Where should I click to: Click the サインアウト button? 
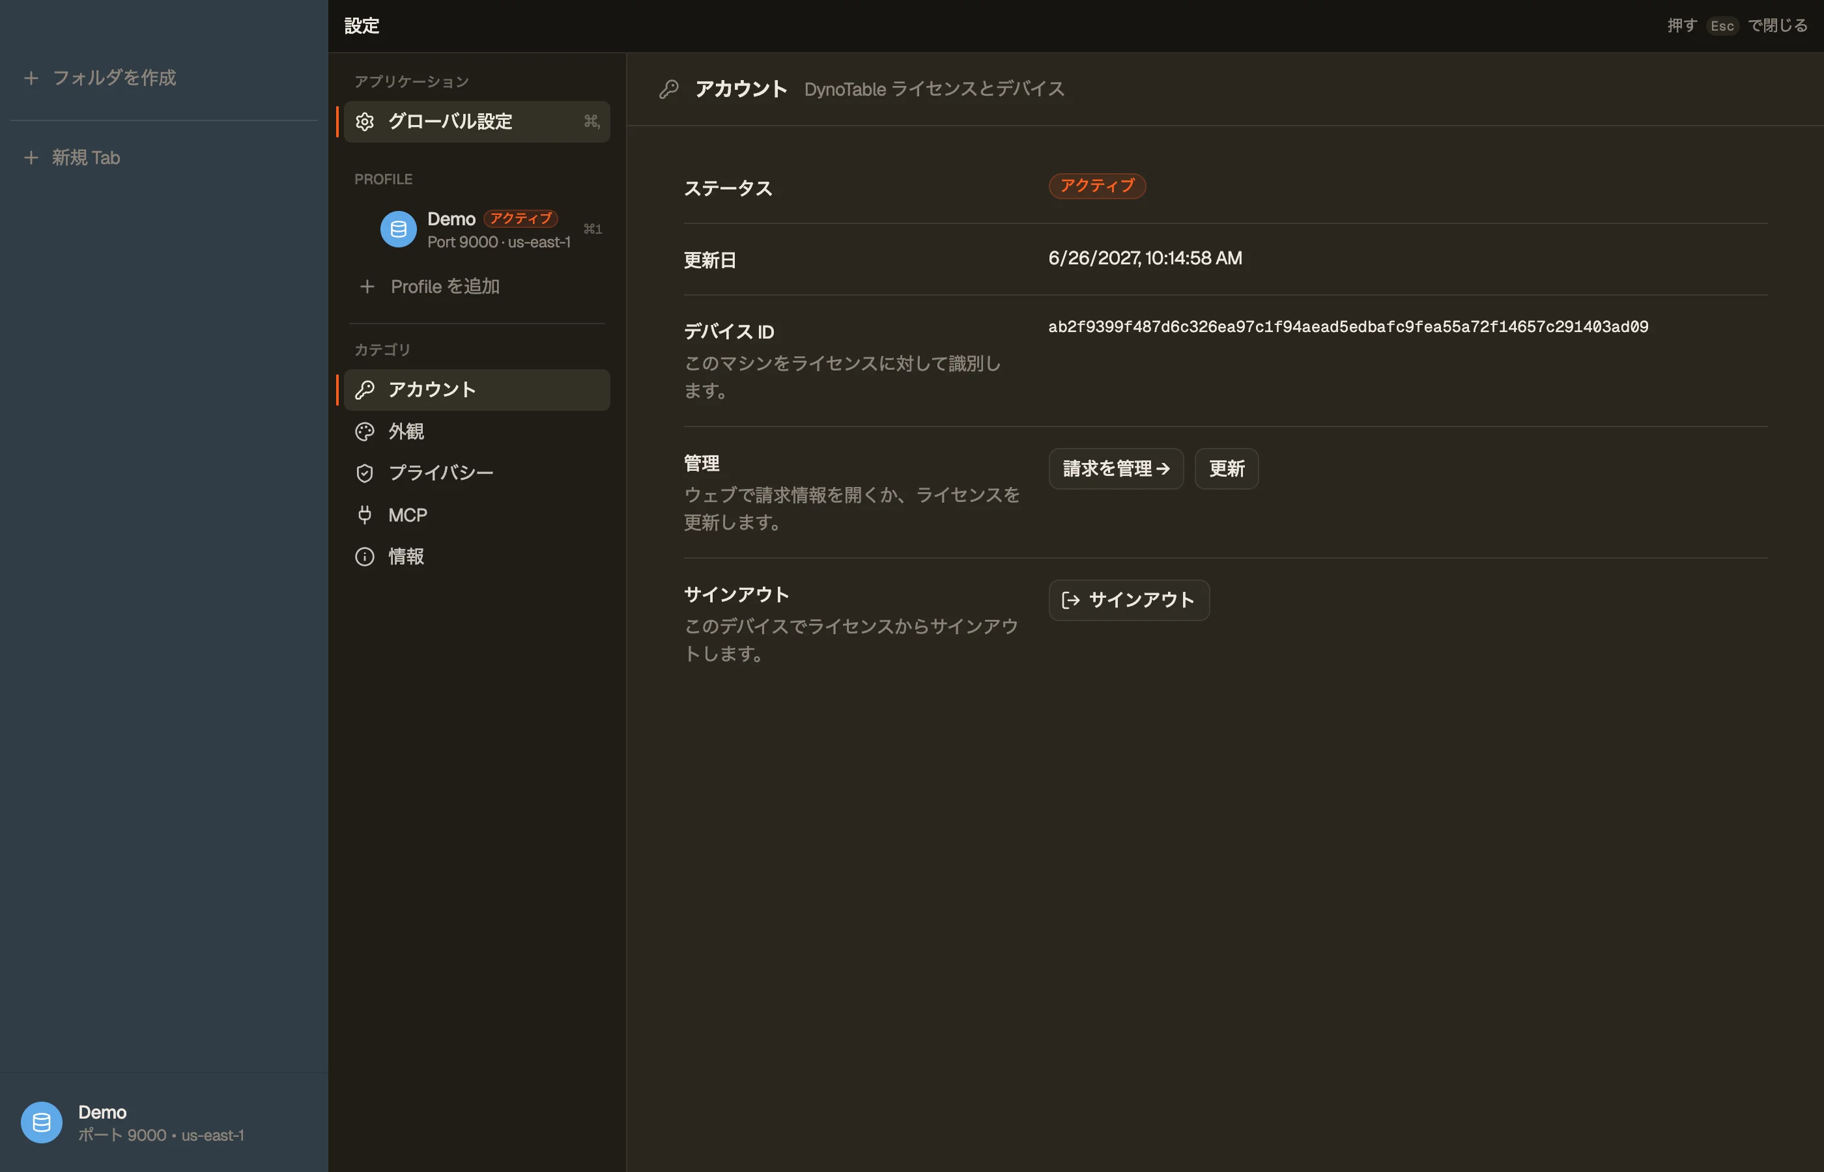click(1129, 600)
